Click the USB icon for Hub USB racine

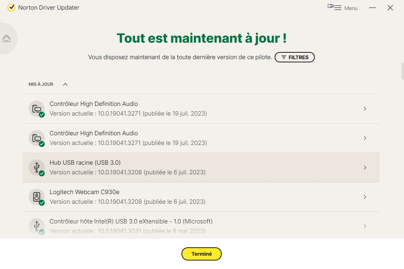(37, 167)
